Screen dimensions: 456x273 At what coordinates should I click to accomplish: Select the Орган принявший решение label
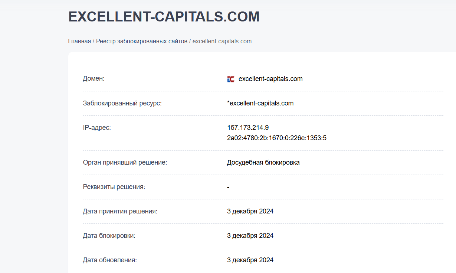point(124,162)
